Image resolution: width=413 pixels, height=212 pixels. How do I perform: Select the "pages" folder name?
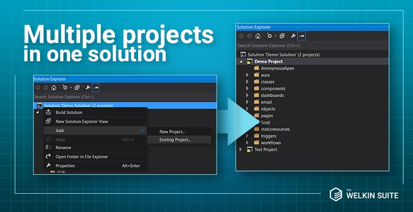pyautogui.click(x=267, y=116)
